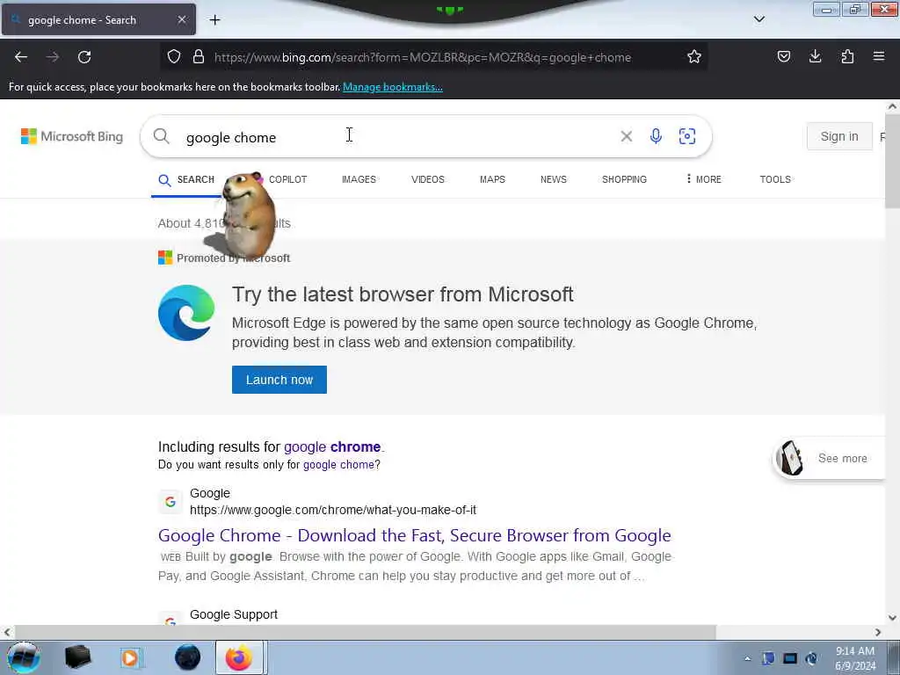
Task: Select the Search tab
Action: [x=186, y=179]
